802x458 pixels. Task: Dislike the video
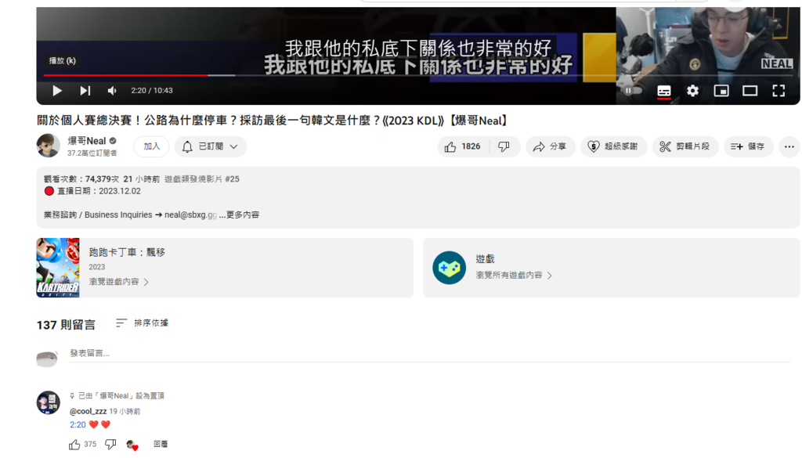(x=504, y=146)
